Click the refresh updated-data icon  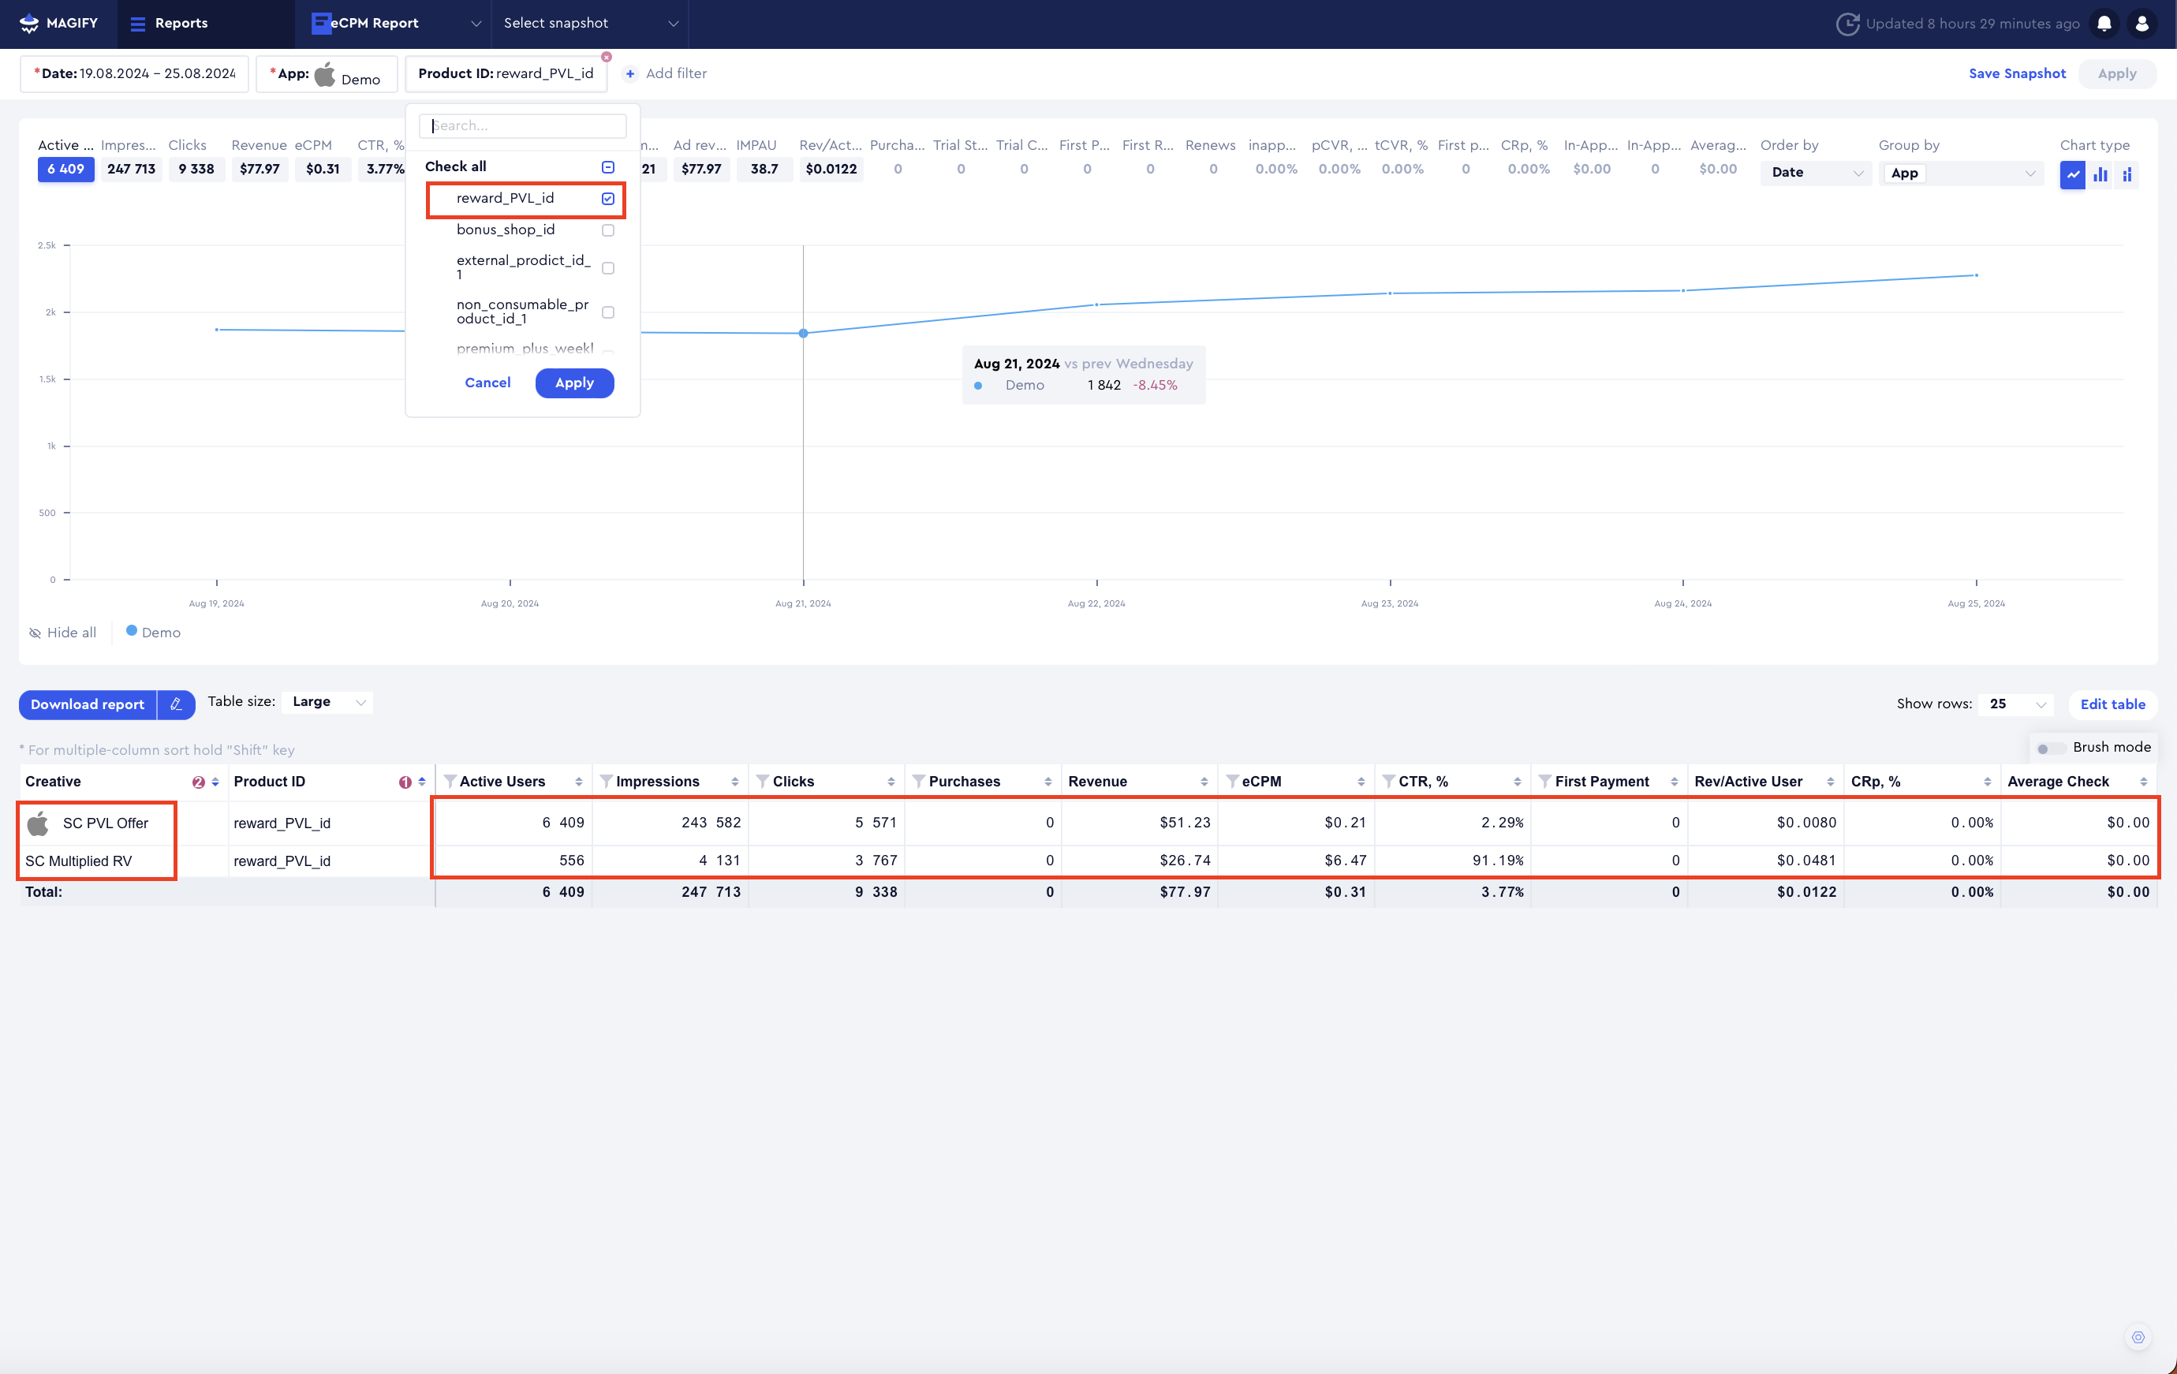[x=1847, y=24]
